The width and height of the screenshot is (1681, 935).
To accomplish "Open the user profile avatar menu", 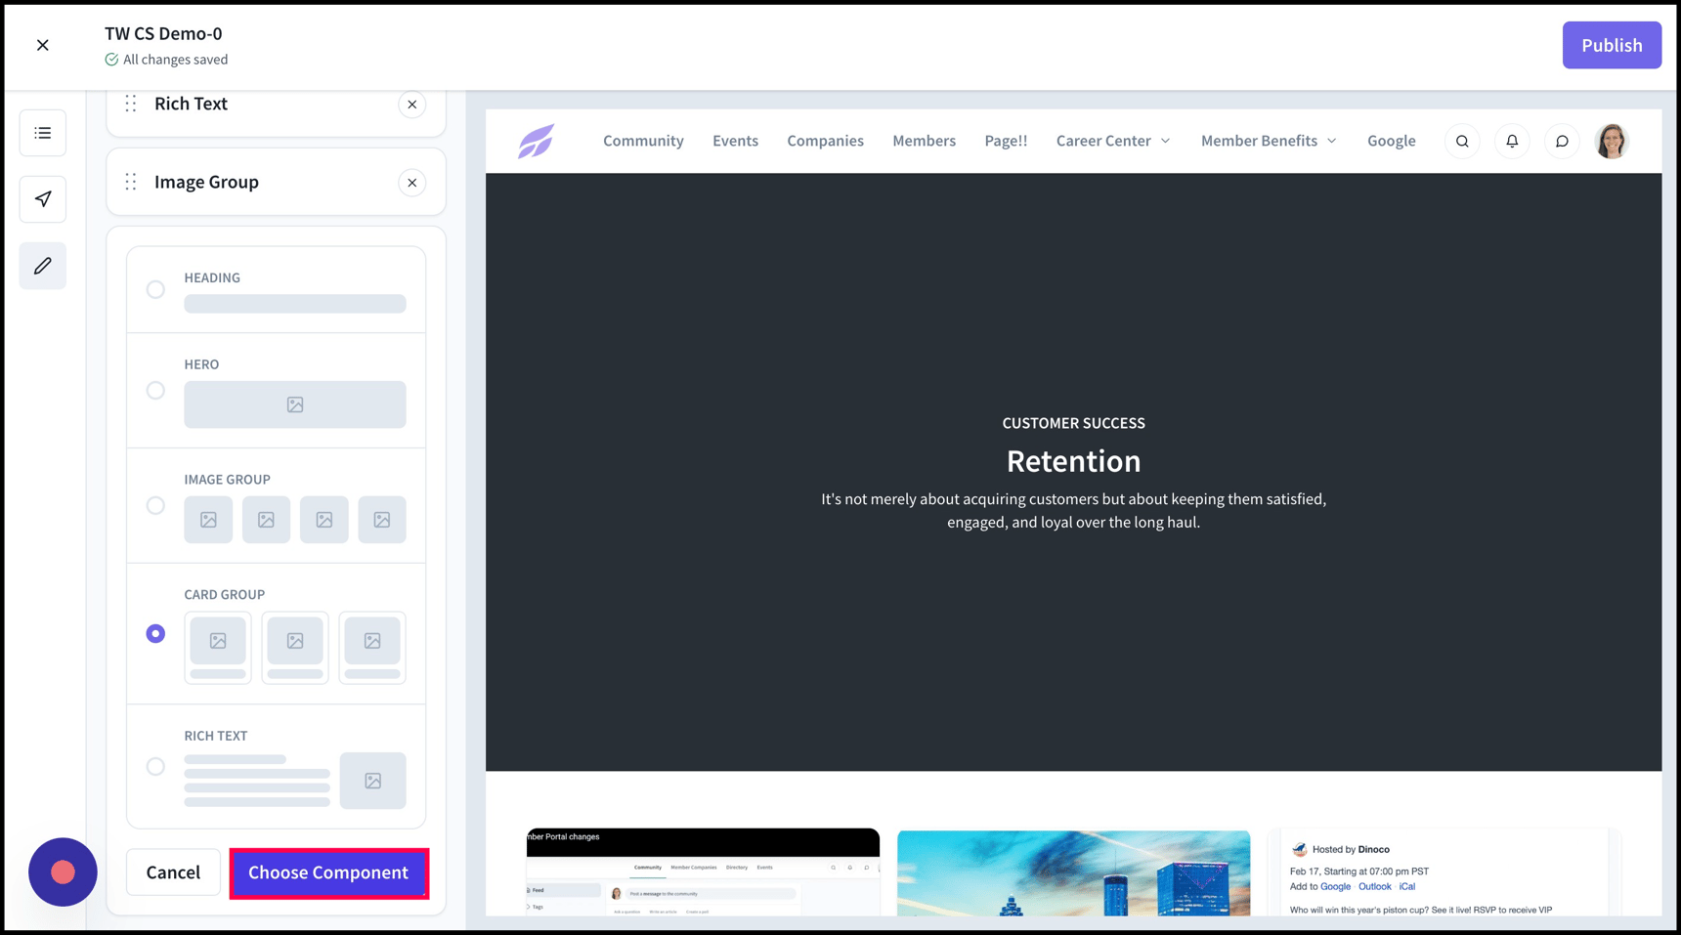I will [x=1612, y=142].
